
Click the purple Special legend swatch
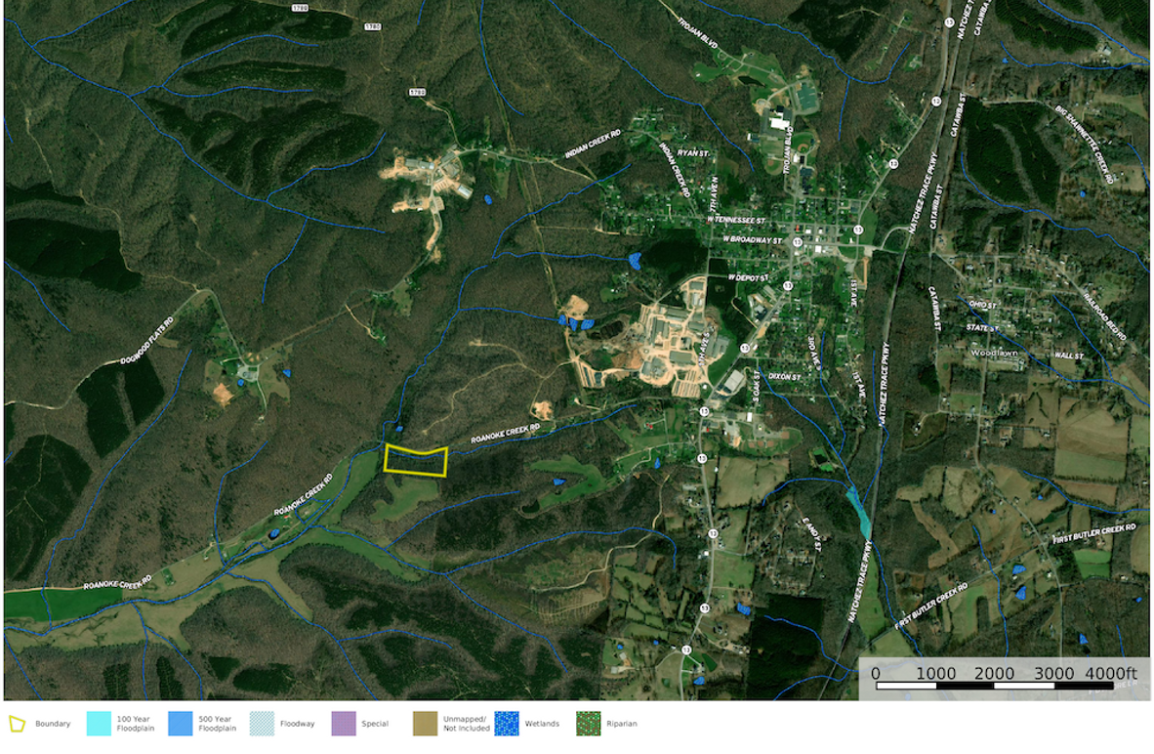[x=344, y=724]
